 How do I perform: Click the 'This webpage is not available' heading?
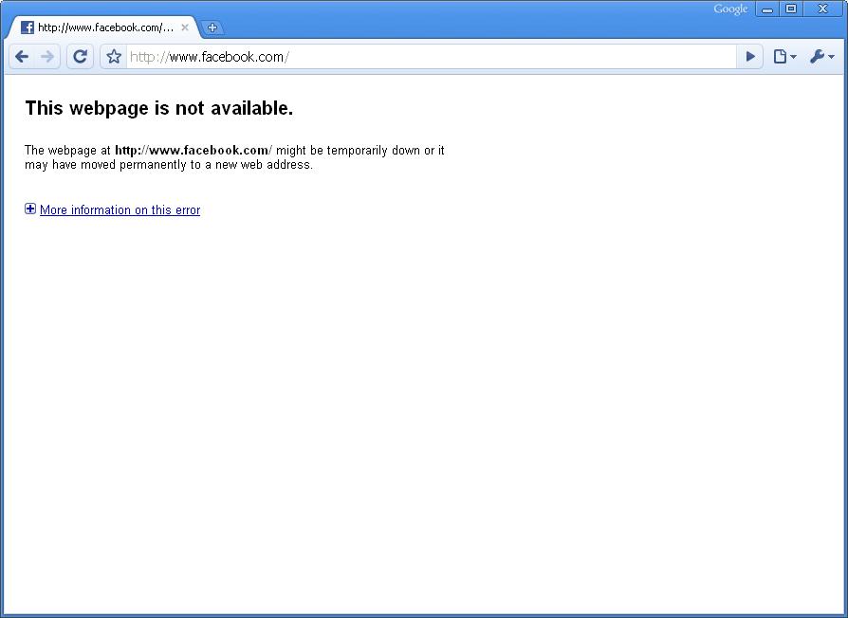(x=158, y=109)
